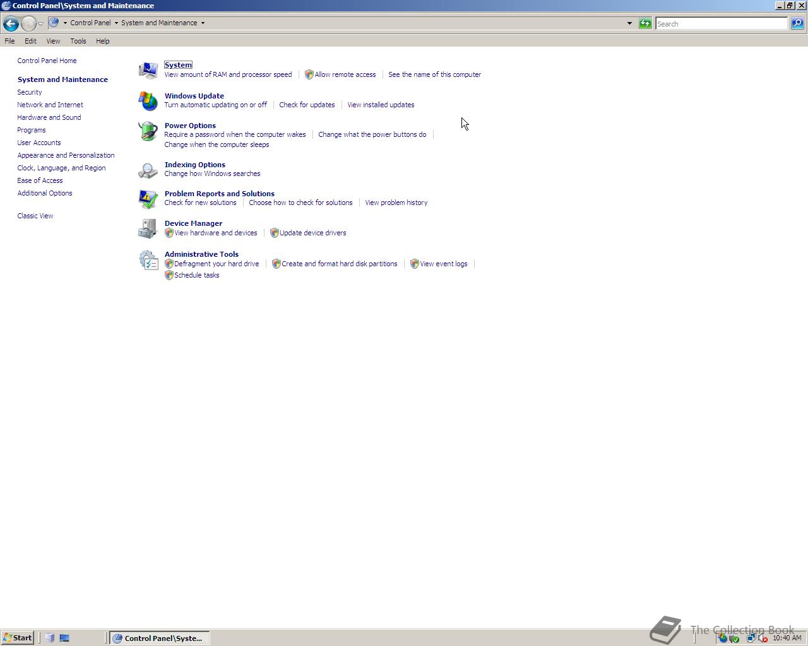
Task: Click View amount of RAM and processor speed
Action: tap(228, 74)
